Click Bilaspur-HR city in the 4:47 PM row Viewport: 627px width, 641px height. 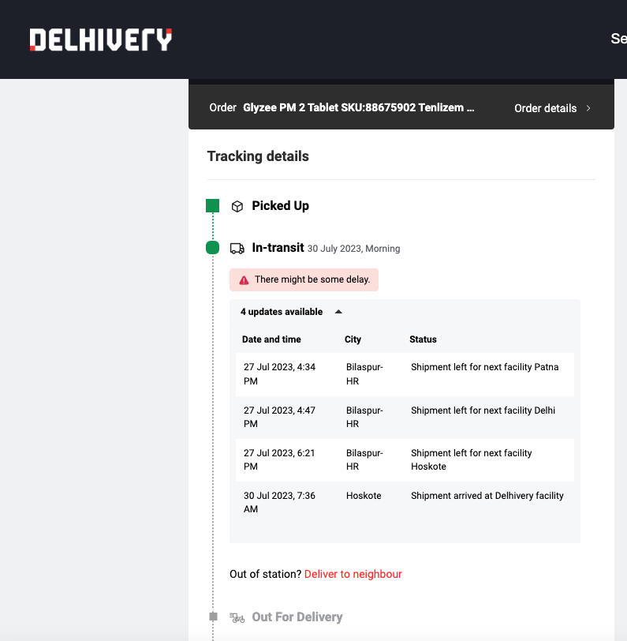[x=364, y=417]
